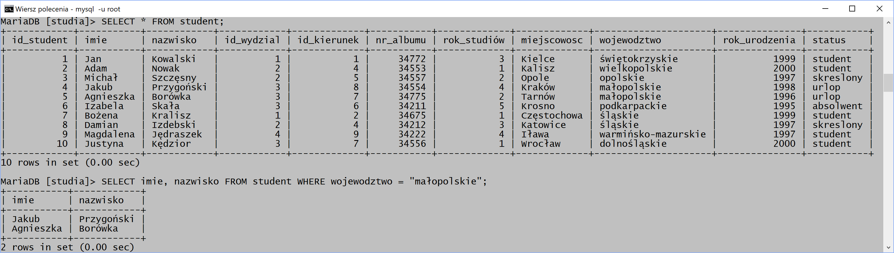
Task: Minimize the command prompt window
Action: click(825, 9)
